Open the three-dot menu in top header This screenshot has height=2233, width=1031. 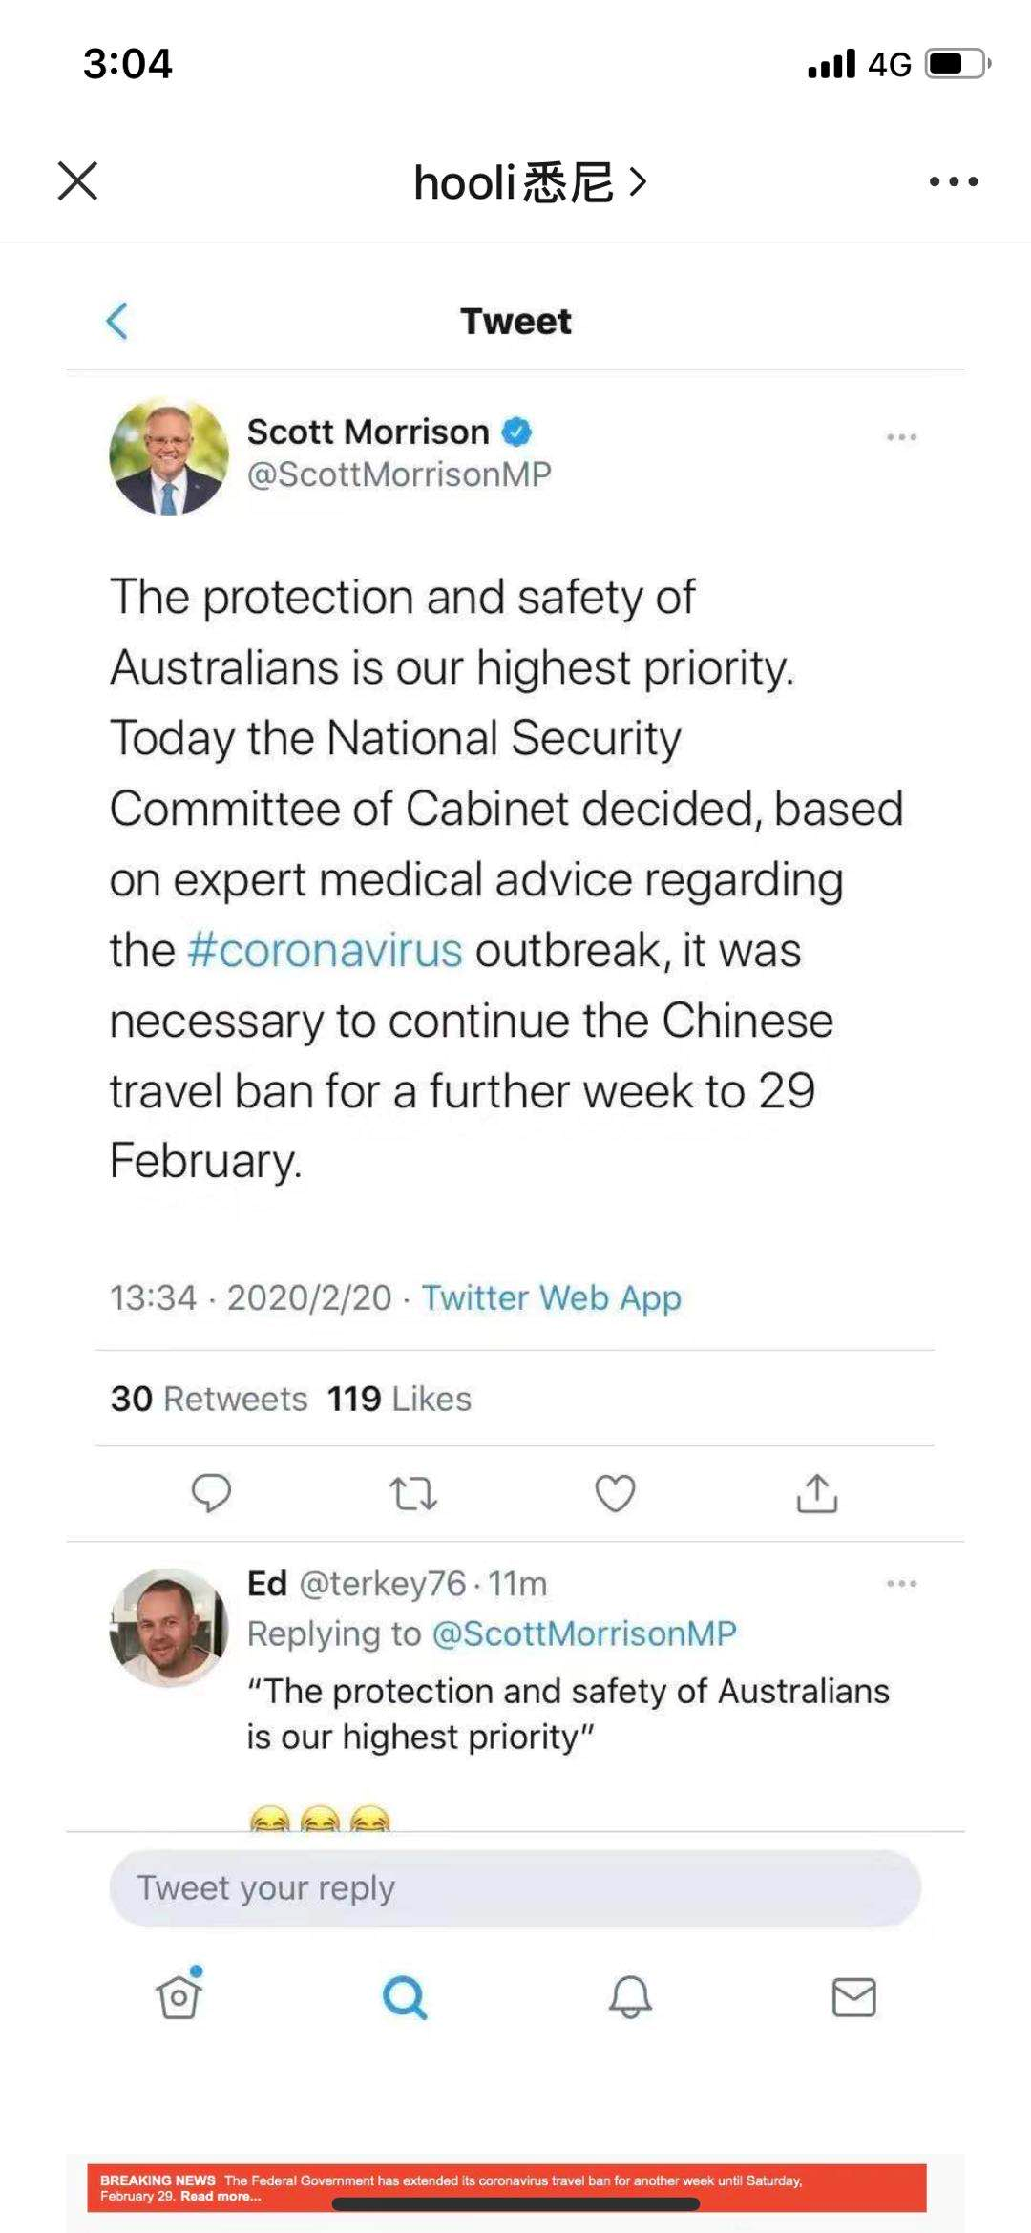tap(954, 181)
